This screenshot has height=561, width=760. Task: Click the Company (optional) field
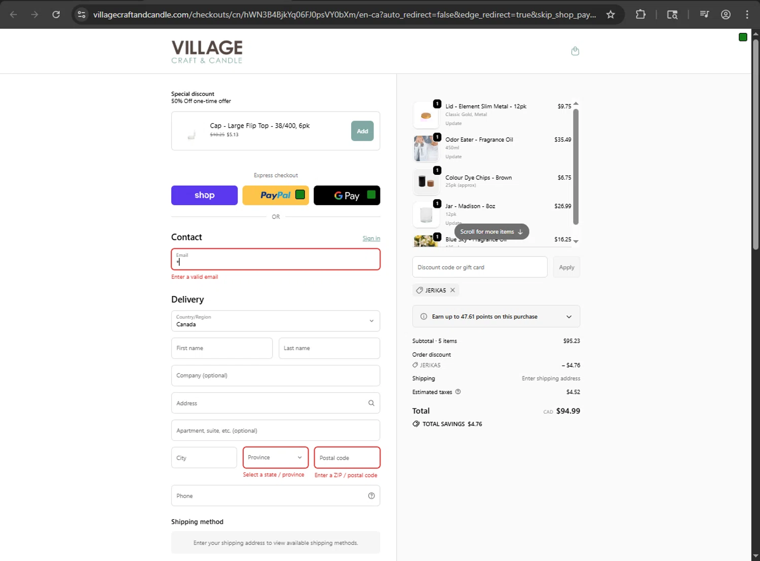(276, 376)
